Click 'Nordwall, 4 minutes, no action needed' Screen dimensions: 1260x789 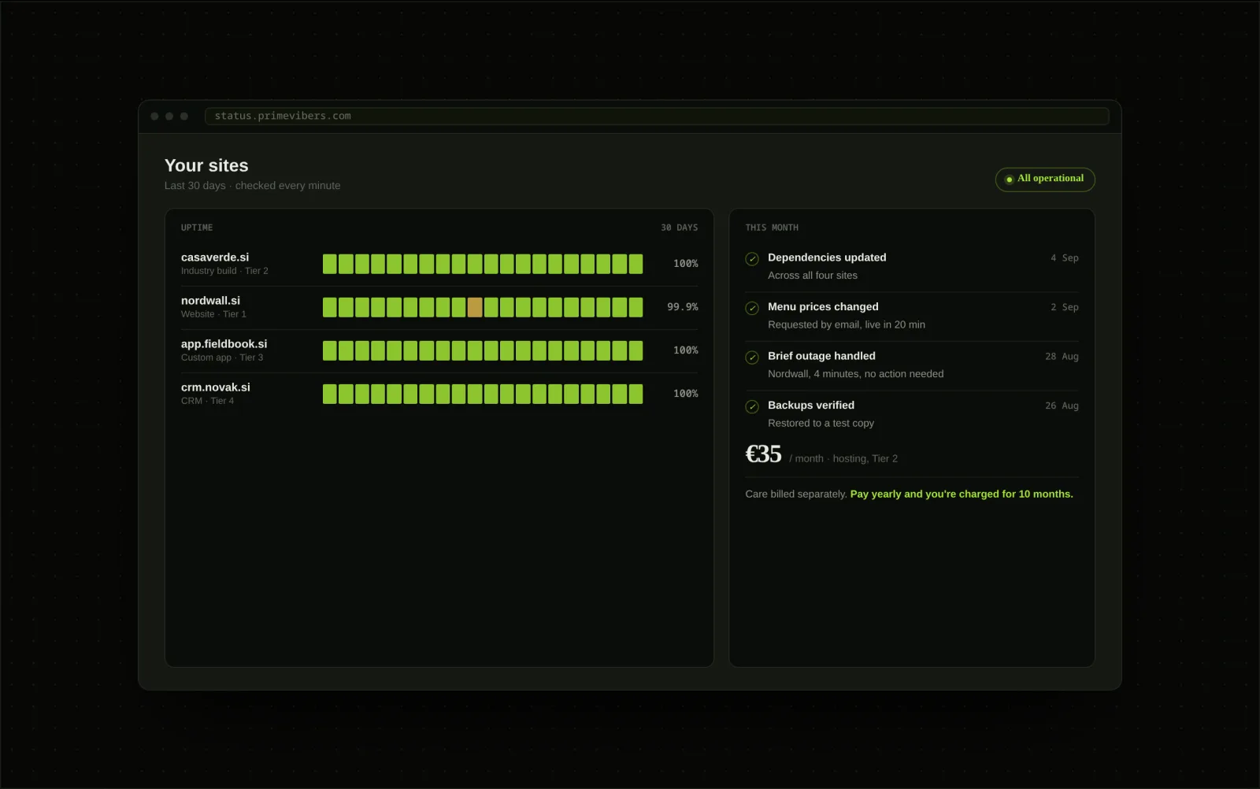click(x=855, y=374)
